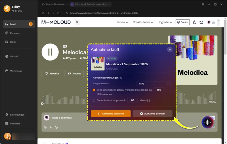Go forward with the right arrow

(x=53, y=13)
